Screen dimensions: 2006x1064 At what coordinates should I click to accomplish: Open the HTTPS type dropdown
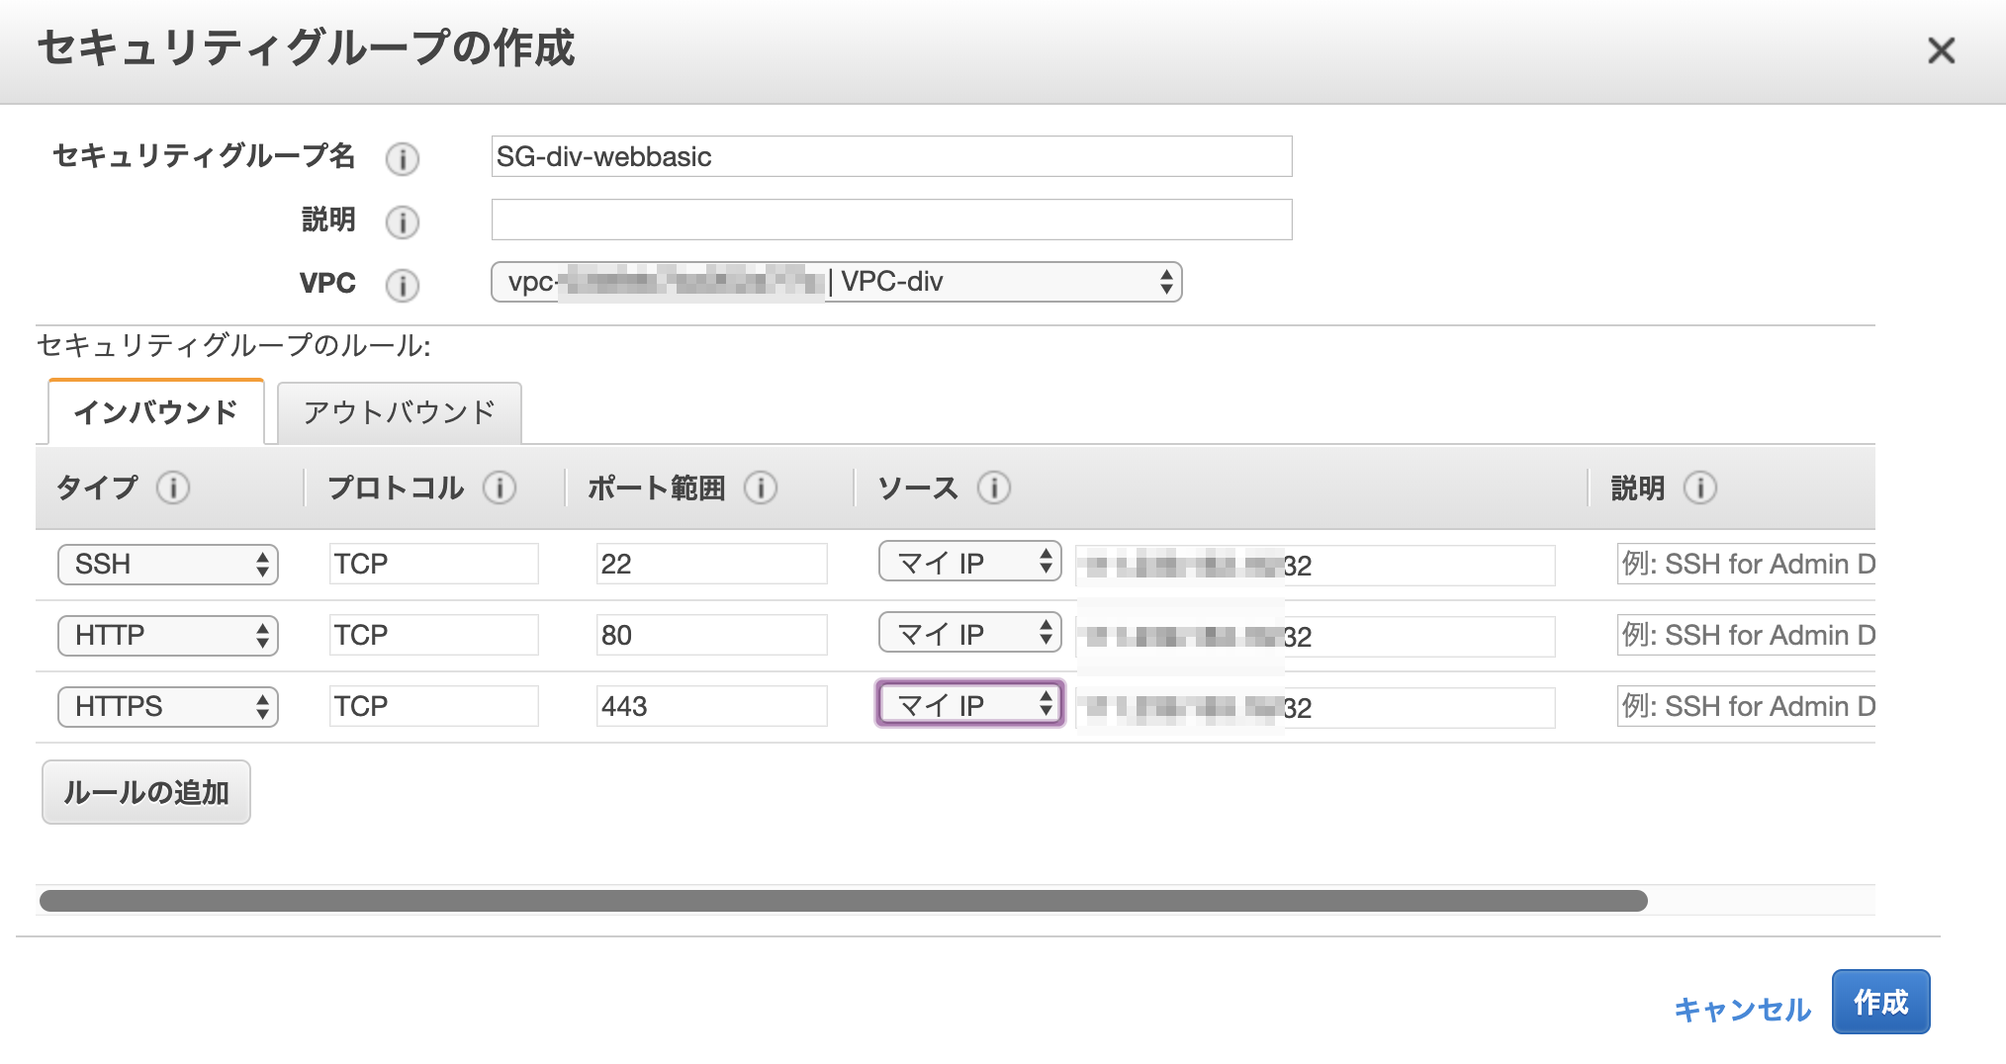pos(168,707)
